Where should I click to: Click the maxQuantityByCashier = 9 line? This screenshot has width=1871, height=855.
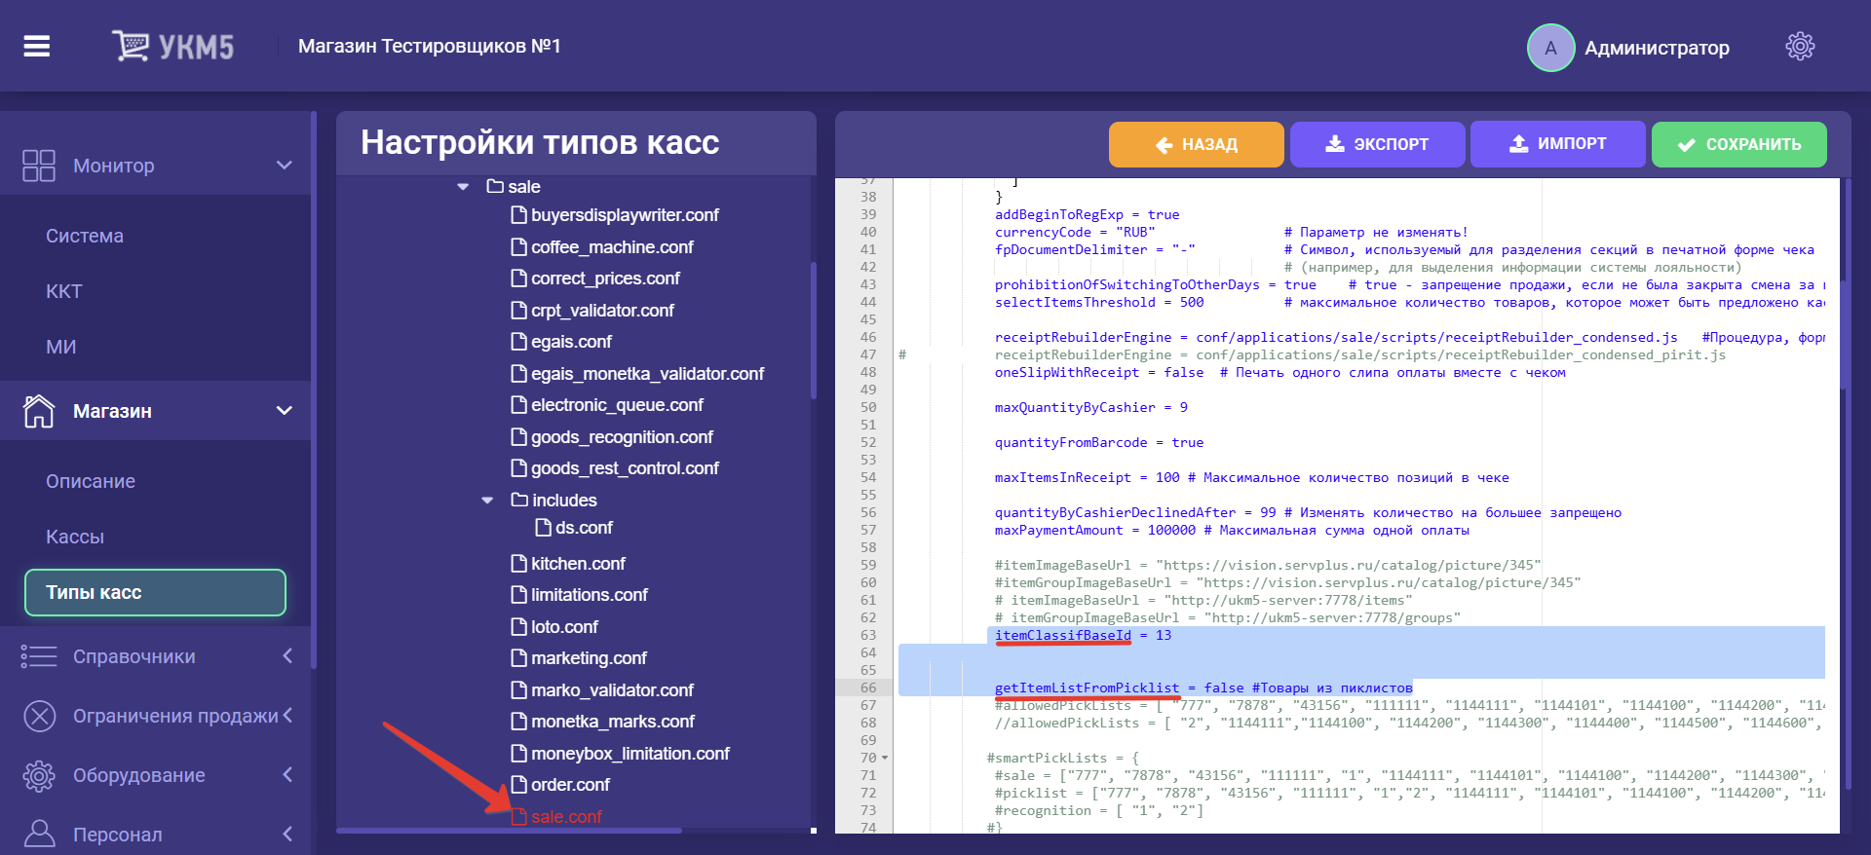pos(1090,407)
